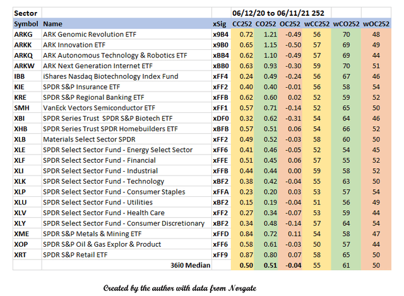The height and width of the screenshot is (296, 404).
Task: Select SPDR Select Sector Fund - Technology
Action: tap(126, 181)
